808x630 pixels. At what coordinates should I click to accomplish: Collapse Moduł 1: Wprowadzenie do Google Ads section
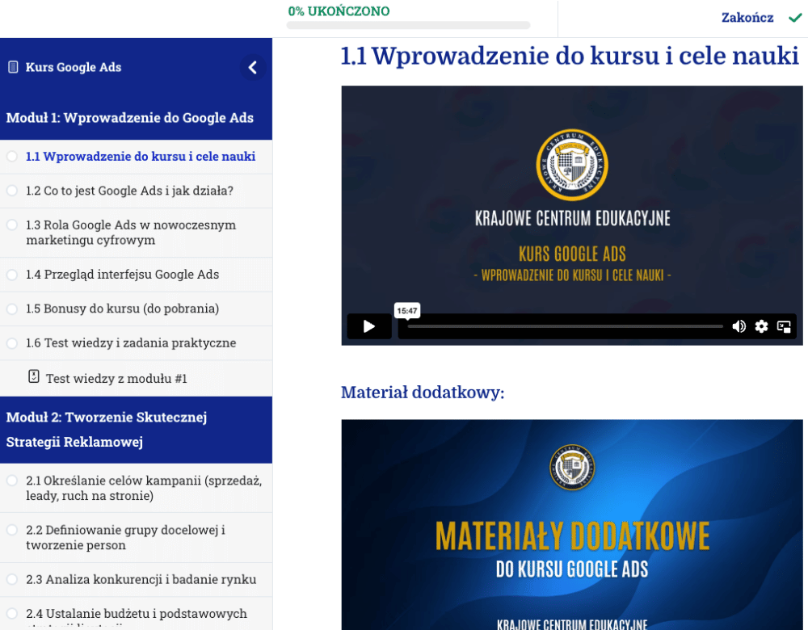pyautogui.click(x=136, y=118)
